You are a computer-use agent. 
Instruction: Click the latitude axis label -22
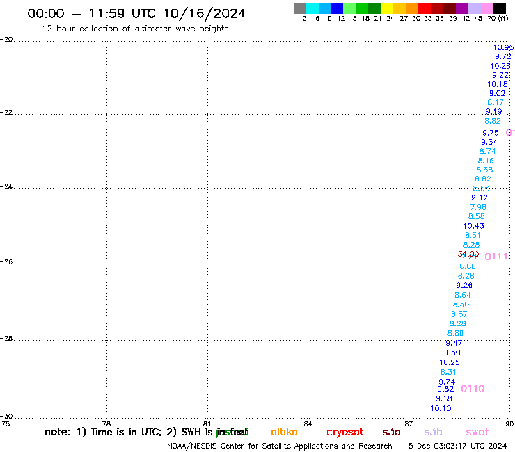(6, 113)
